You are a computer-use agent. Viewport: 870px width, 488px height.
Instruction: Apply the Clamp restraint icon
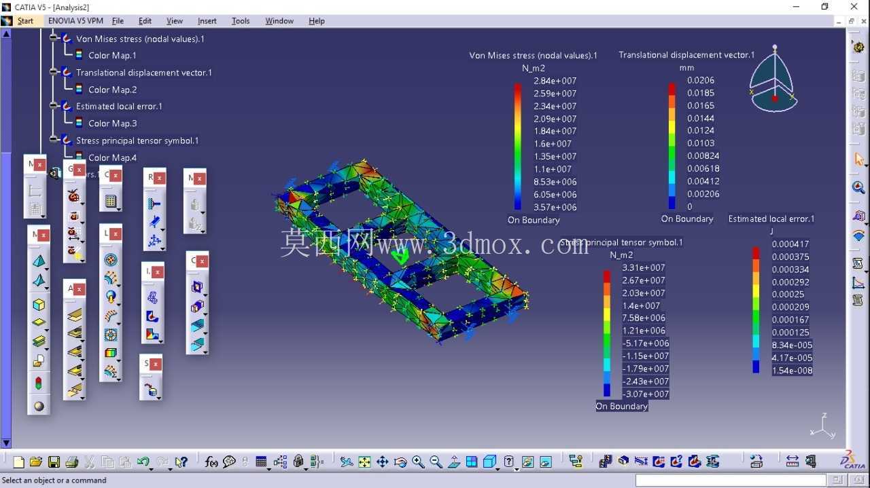(x=154, y=204)
